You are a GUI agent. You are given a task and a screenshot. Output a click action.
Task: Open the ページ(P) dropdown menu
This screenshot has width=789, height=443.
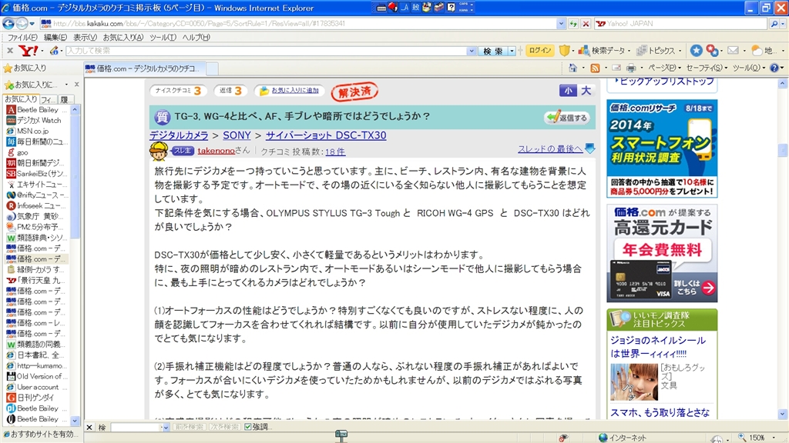pos(664,68)
